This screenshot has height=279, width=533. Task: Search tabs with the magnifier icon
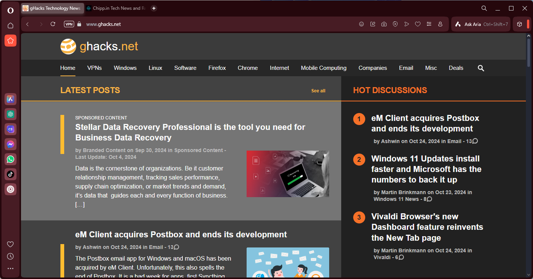484,8
